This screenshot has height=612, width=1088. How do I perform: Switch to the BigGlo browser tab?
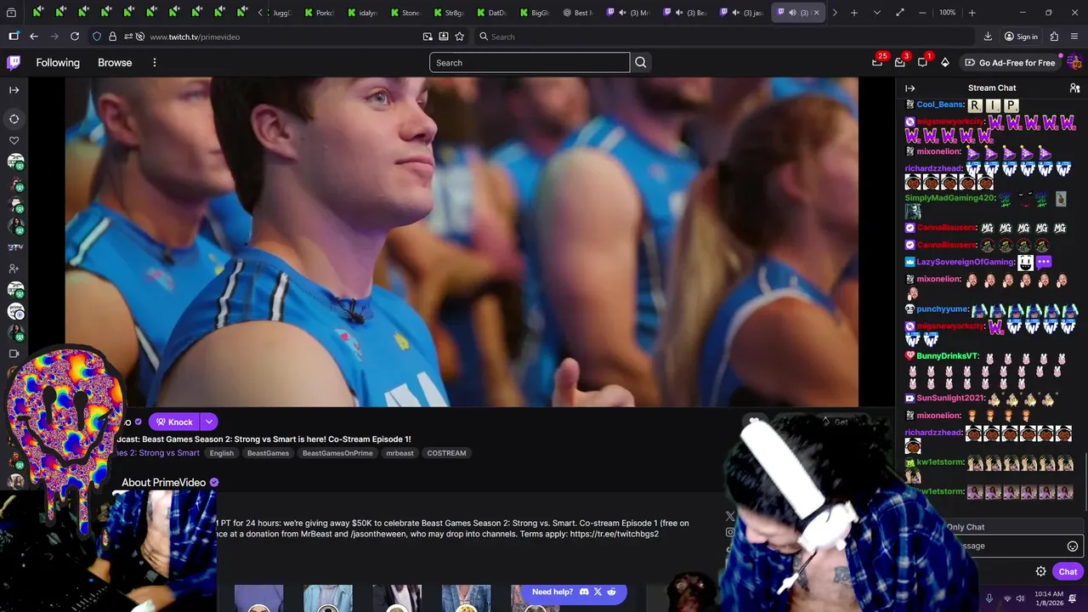point(535,13)
